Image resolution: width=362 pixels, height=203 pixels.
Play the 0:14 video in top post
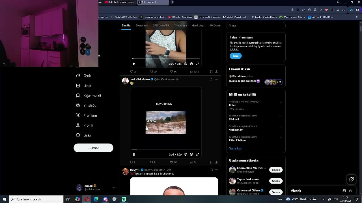click(134, 64)
